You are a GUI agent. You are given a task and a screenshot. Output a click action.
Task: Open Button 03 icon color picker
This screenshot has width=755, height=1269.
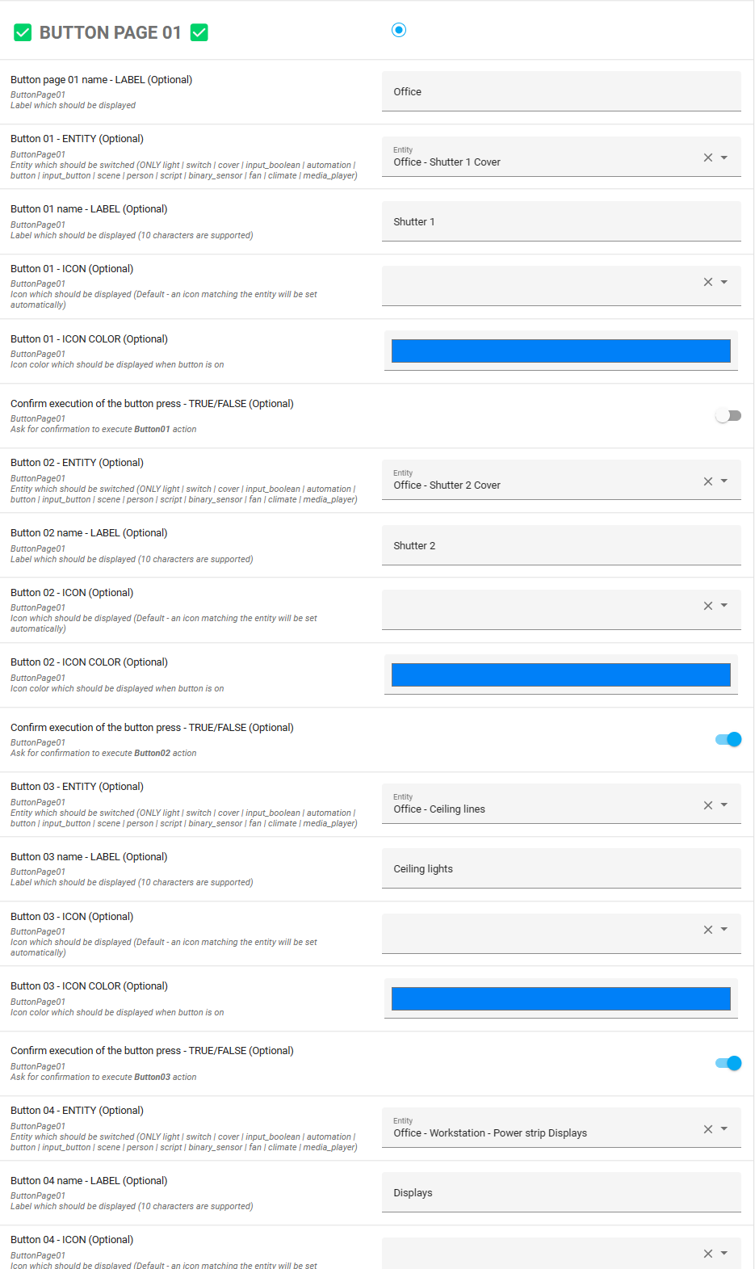click(x=560, y=998)
